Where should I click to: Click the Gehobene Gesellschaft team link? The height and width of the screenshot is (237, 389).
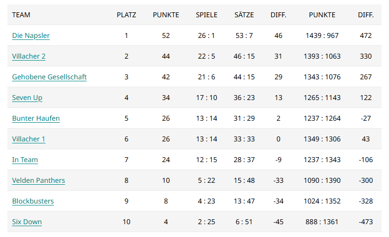(x=49, y=77)
